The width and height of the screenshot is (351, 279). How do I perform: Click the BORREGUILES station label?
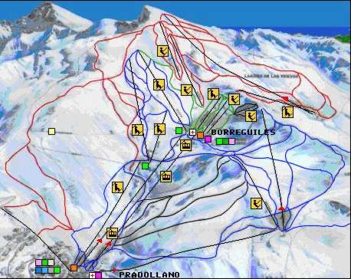pyautogui.click(x=244, y=132)
